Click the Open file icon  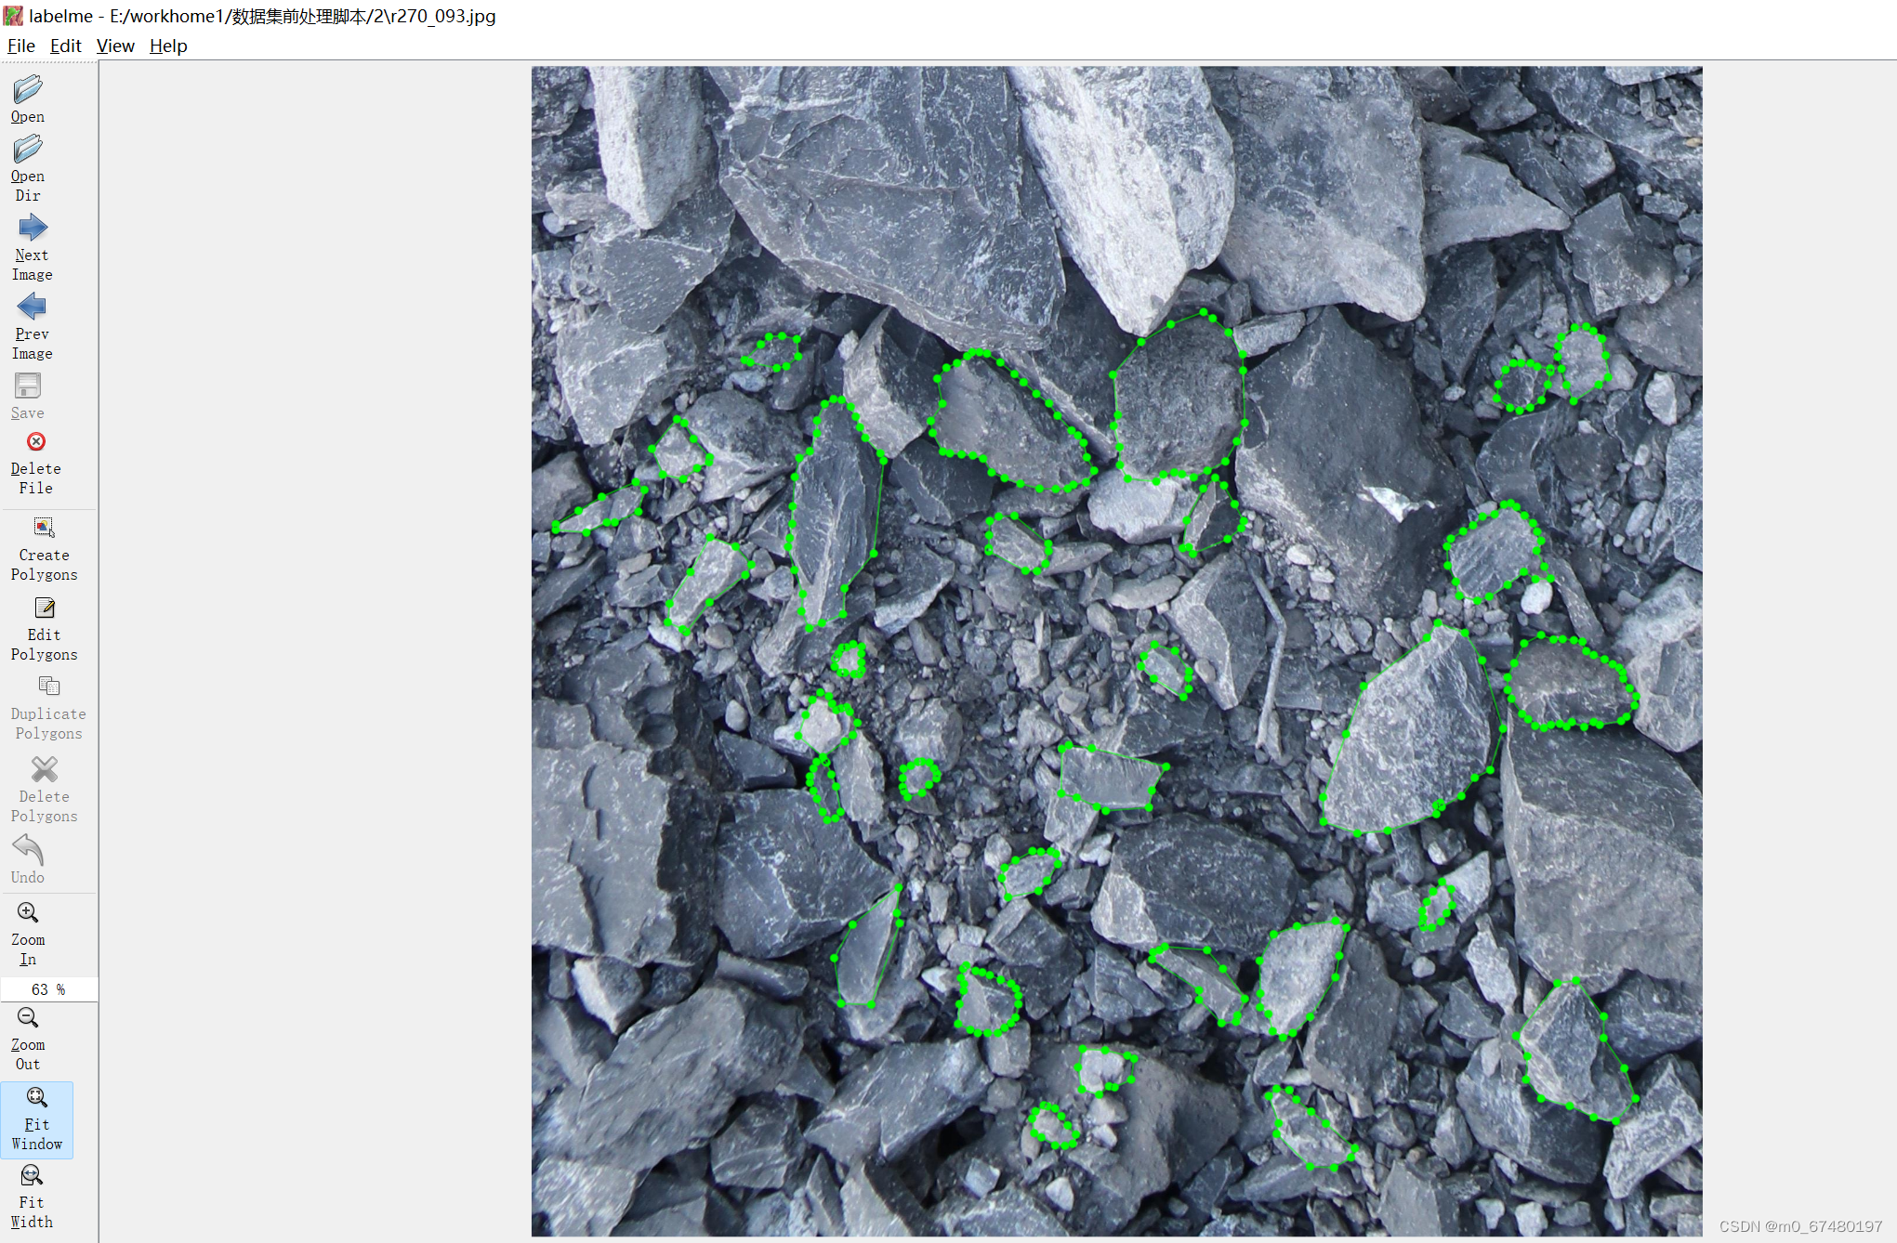click(x=28, y=89)
